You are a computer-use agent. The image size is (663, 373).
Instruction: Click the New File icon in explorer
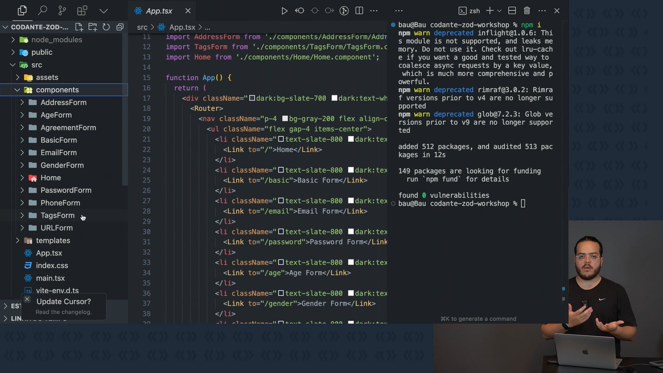pyautogui.click(x=79, y=27)
